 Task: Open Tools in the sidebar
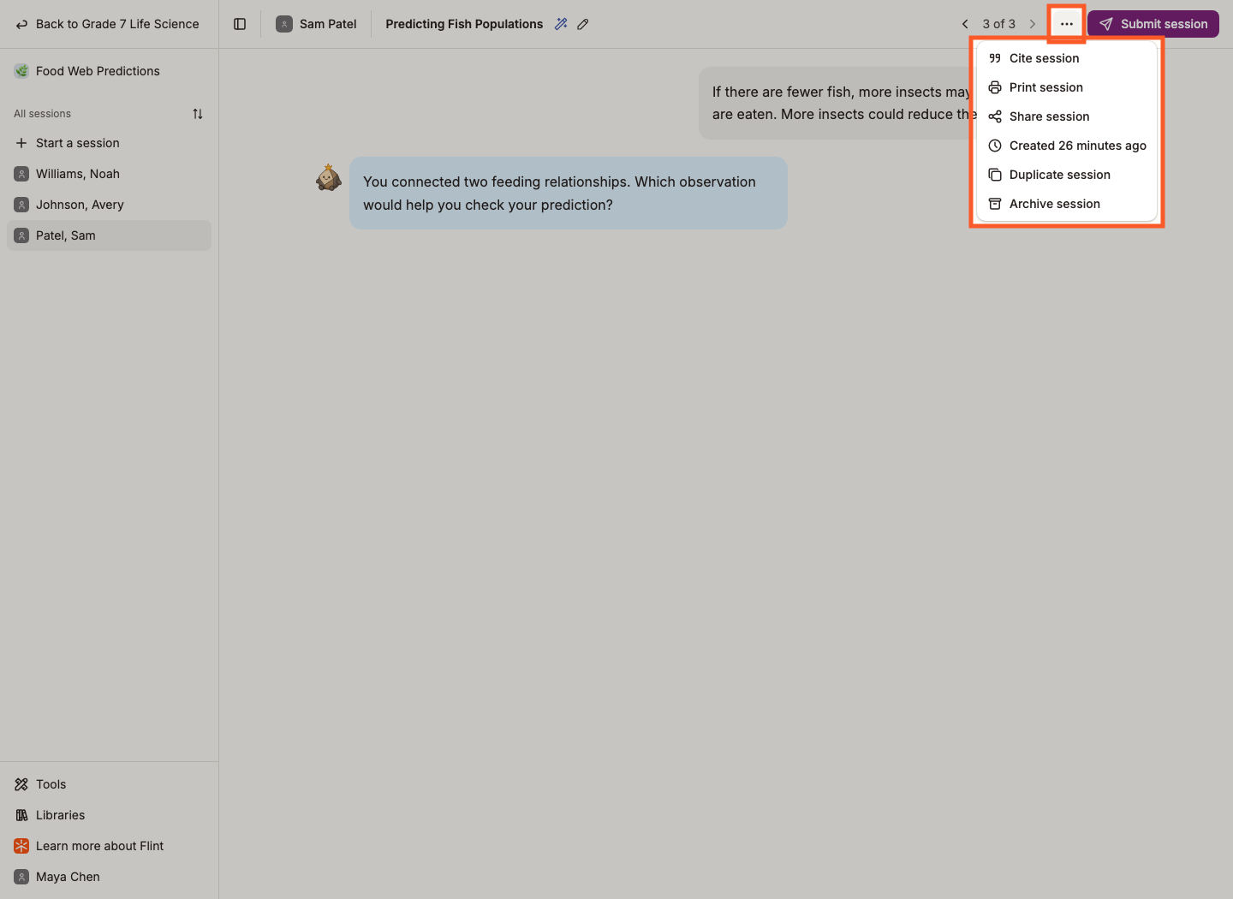pos(109,784)
